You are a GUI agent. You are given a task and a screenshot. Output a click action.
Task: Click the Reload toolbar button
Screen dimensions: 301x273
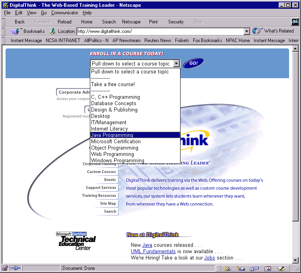(x=64, y=22)
